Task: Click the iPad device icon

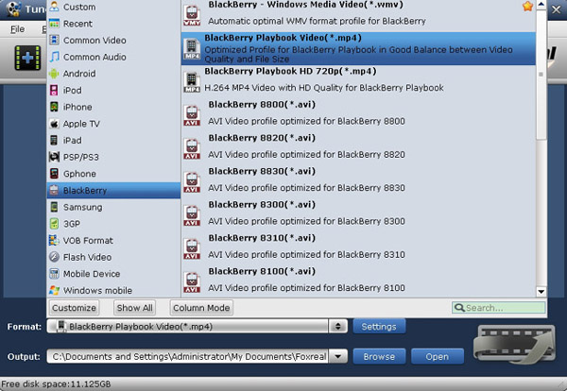Action: (54, 140)
